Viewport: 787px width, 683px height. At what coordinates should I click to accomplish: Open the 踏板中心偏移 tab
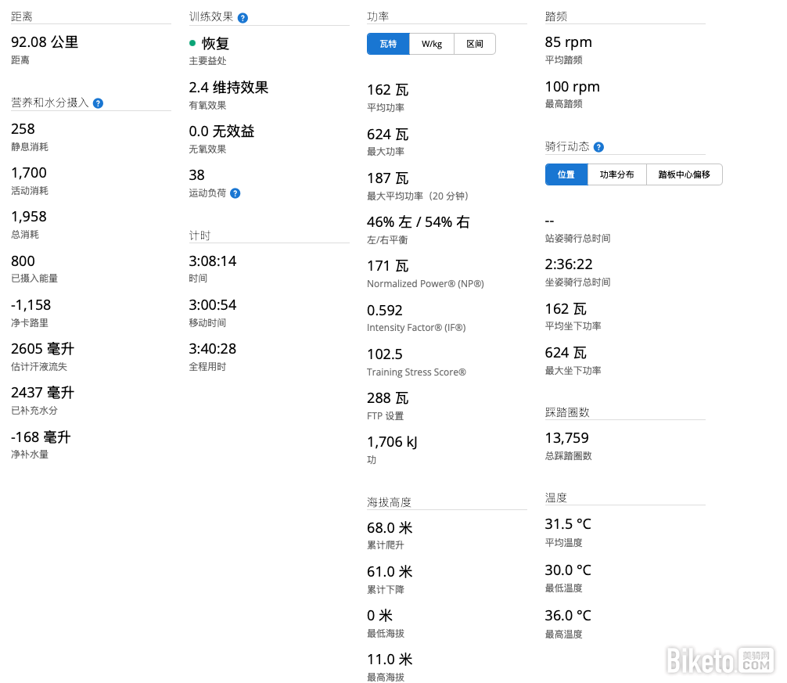coord(684,174)
